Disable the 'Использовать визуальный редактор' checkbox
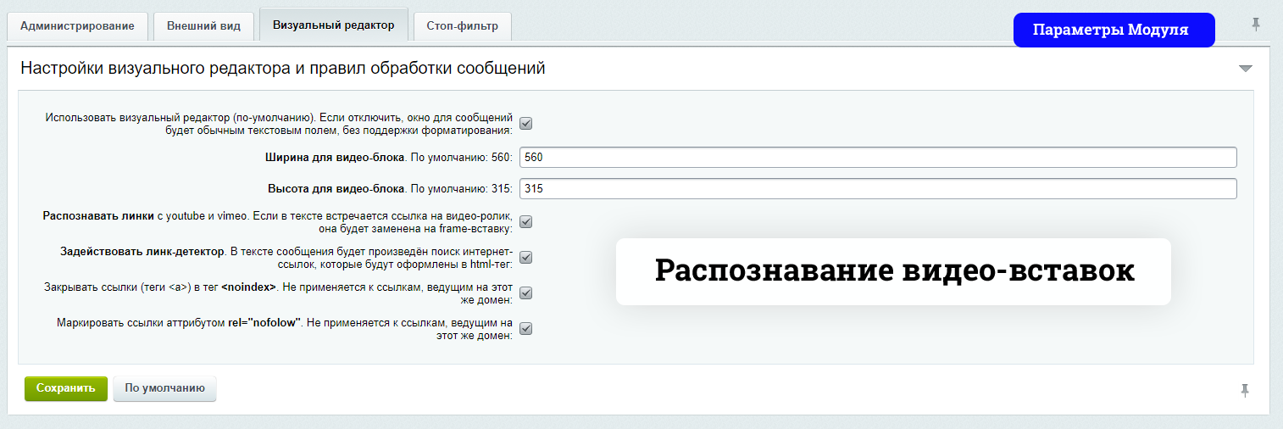 (525, 124)
